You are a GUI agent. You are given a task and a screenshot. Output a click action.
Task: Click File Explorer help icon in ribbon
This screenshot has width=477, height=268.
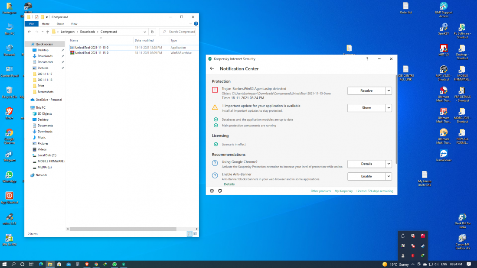tap(196, 23)
